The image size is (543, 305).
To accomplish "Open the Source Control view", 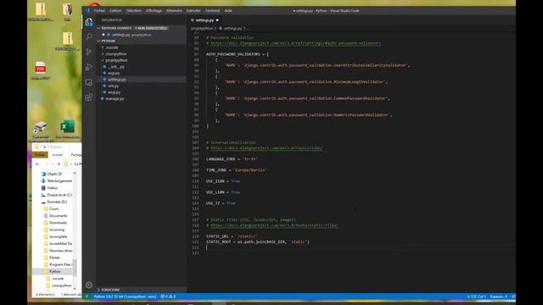I will tap(89, 52).
